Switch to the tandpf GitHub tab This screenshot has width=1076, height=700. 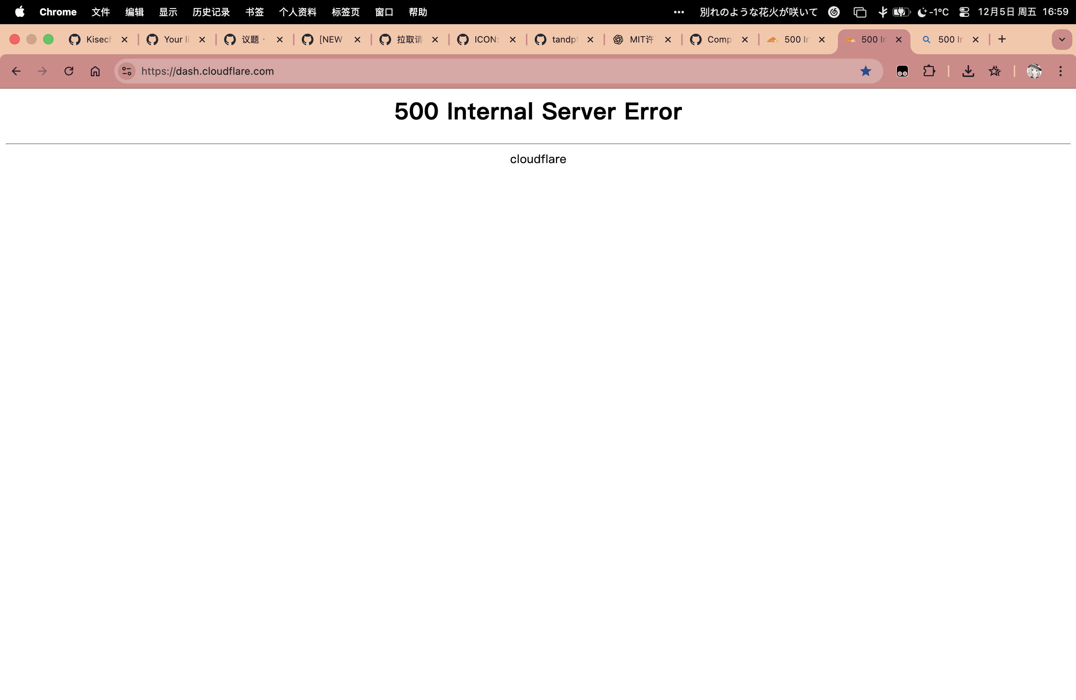click(x=563, y=39)
